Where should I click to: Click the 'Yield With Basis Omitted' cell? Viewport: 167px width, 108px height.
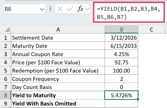click(x=58, y=104)
